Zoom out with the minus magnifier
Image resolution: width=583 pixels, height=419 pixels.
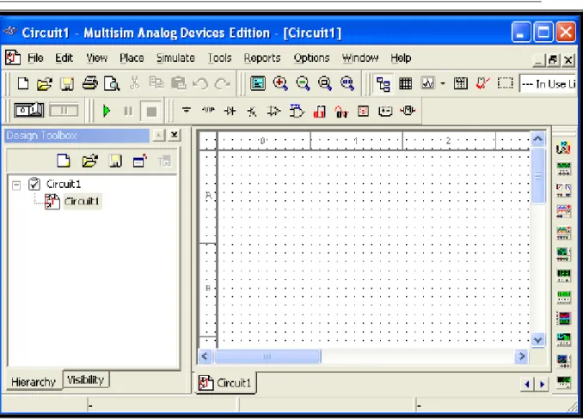point(303,83)
